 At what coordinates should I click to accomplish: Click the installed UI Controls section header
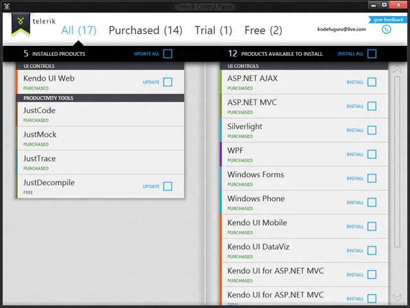tap(100, 66)
